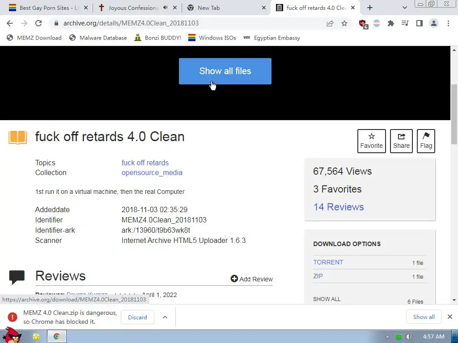Mute the Joyous Confessional tab audio
This screenshot has height=343, width=458.
click(165, 8)
